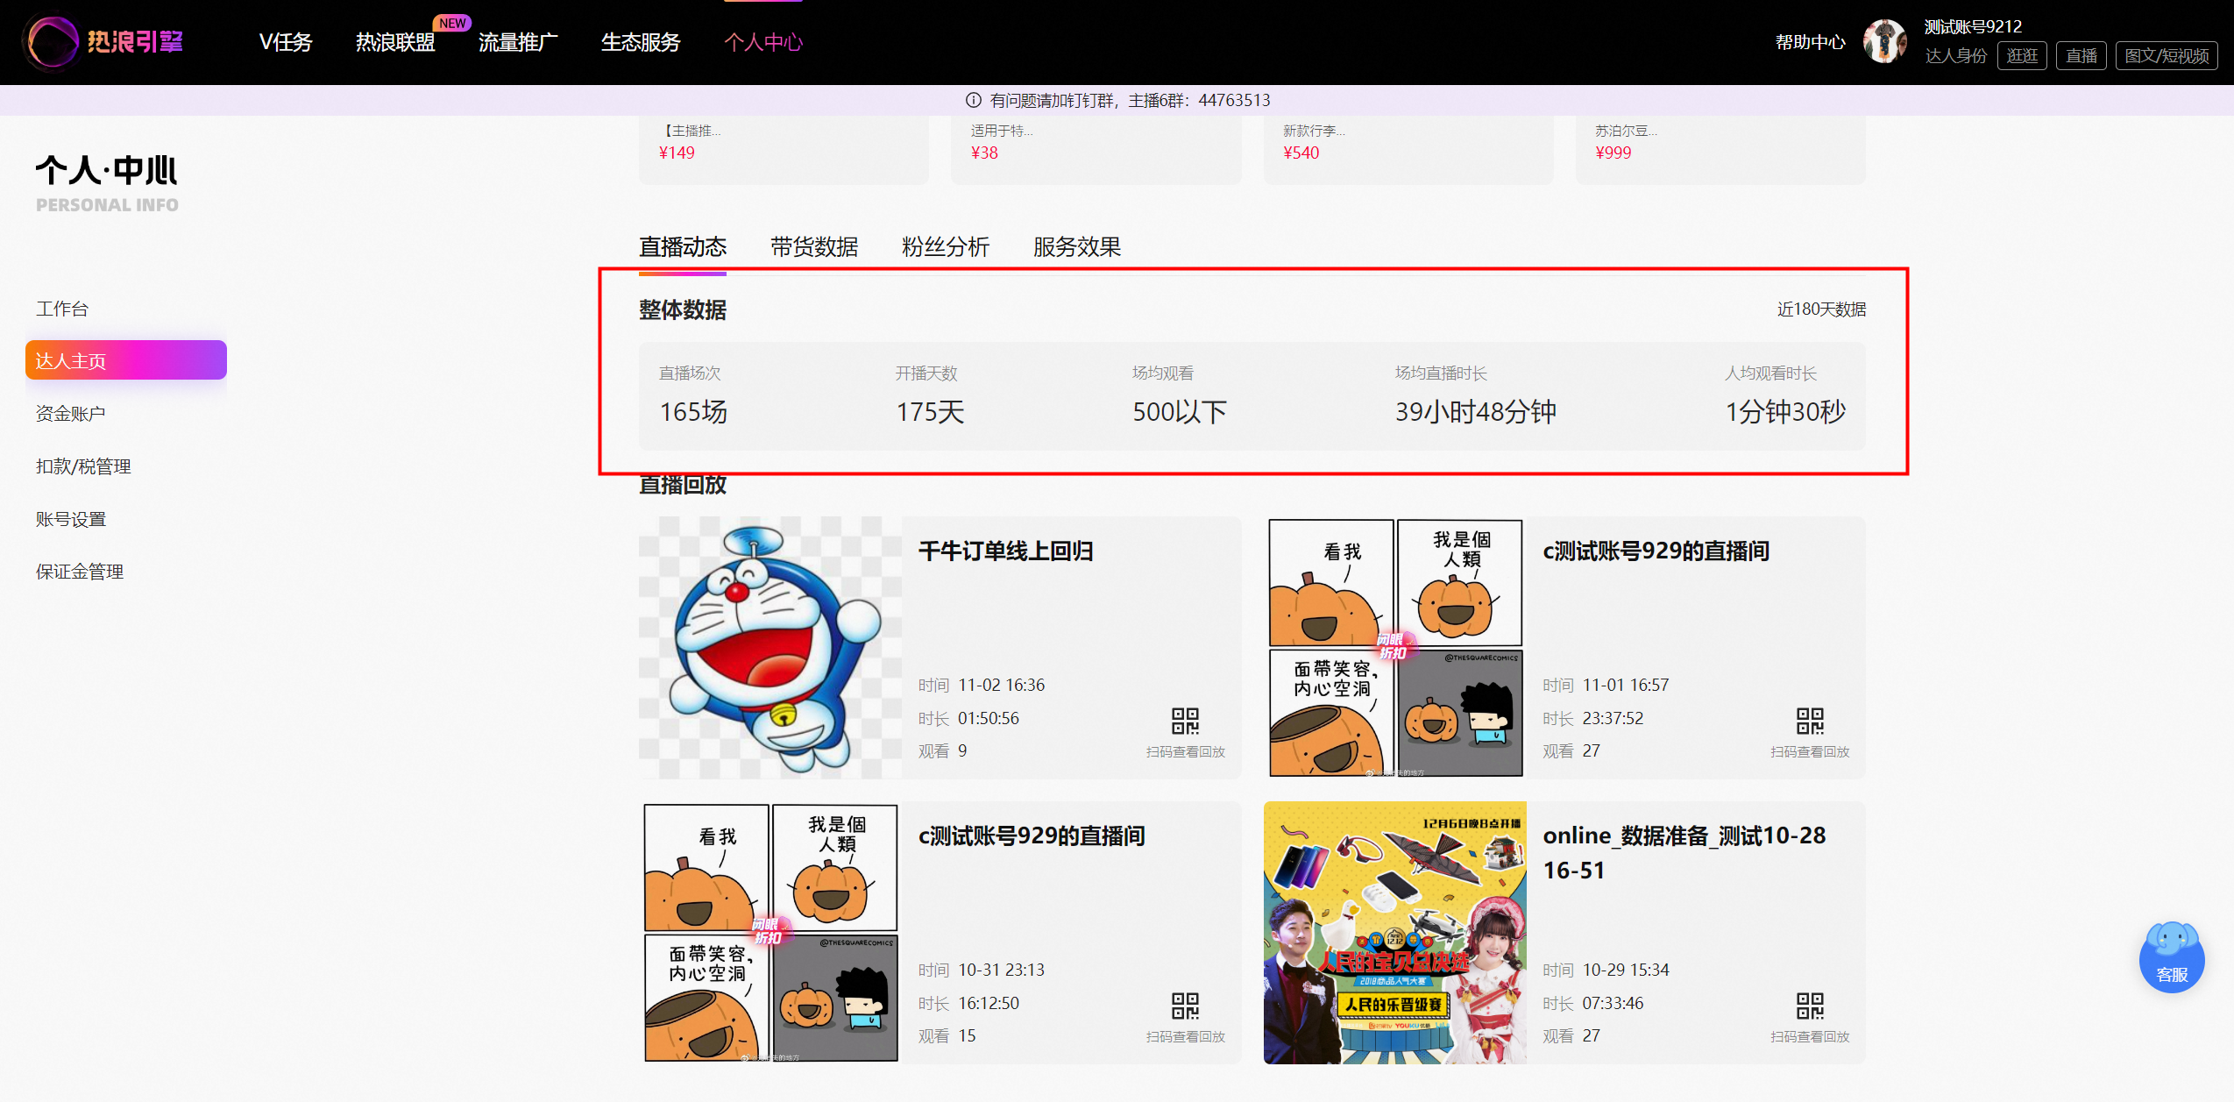Click the 热浪引擎 logo icon
Viewport: 2234px width, 1102px height.
53,41
